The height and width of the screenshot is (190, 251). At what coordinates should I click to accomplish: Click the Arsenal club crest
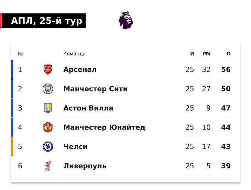[48, 69]
